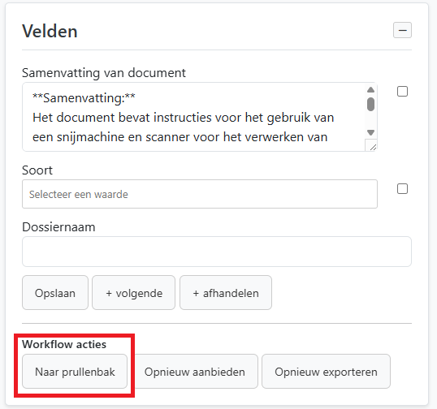Click into the Samenvatting text area

click(x=193, y=117)
